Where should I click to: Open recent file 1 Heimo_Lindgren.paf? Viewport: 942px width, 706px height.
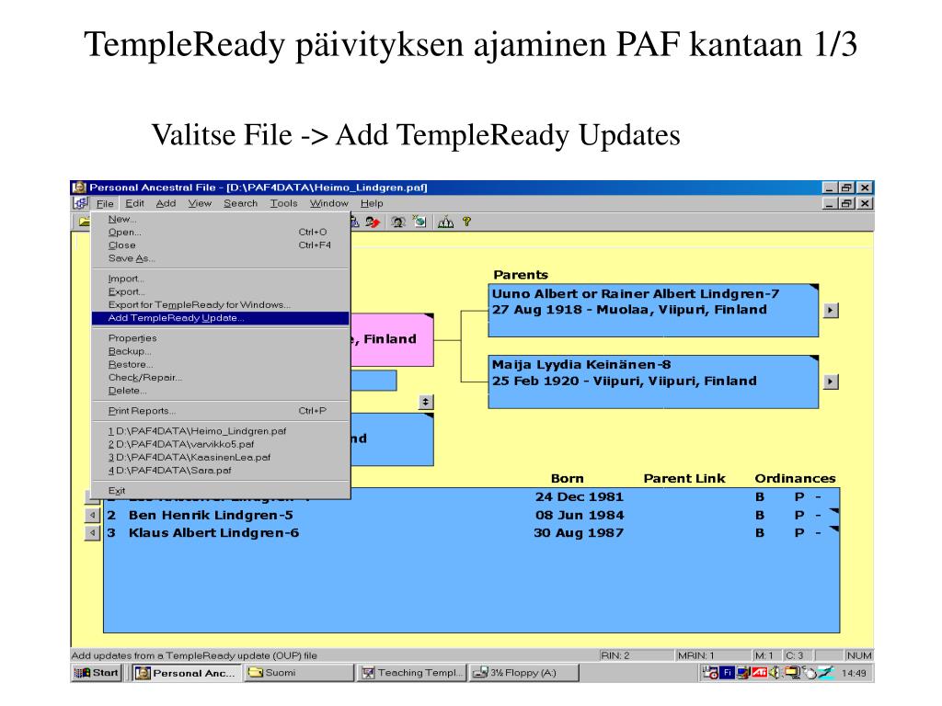pyautogui.click(x=221, y=431)
